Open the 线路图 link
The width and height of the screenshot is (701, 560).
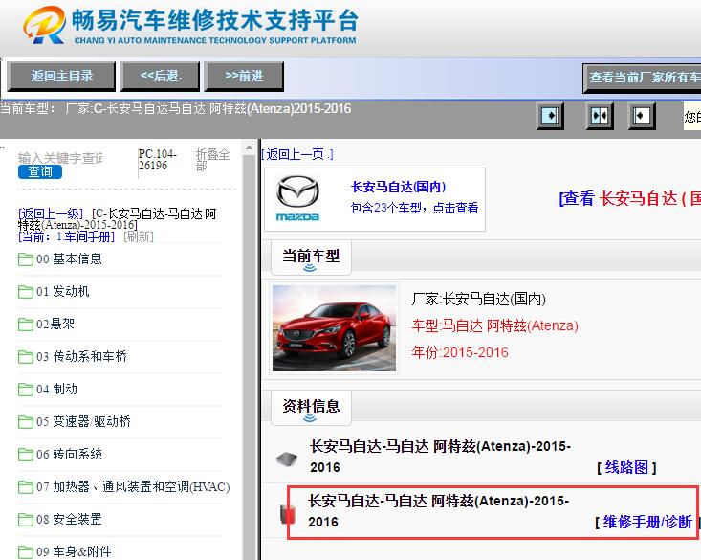click(x=626, y=468)
